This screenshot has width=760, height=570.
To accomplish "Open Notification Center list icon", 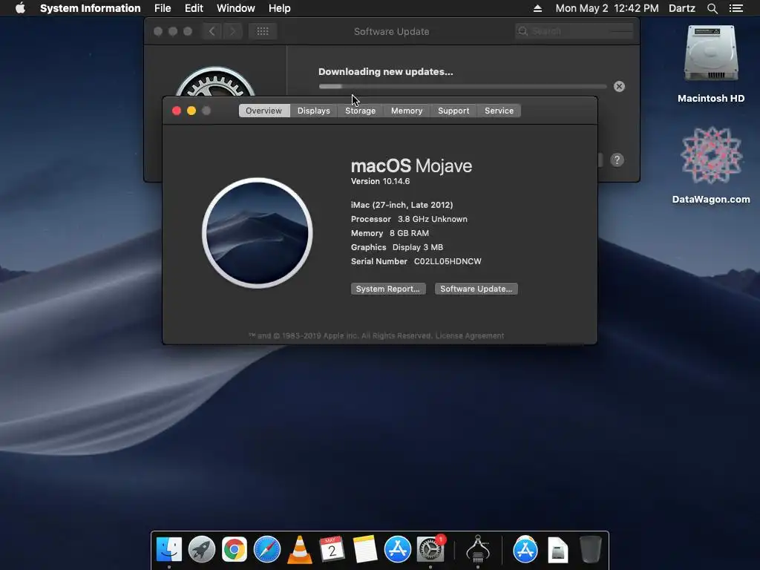I will [x=736, y=8].
